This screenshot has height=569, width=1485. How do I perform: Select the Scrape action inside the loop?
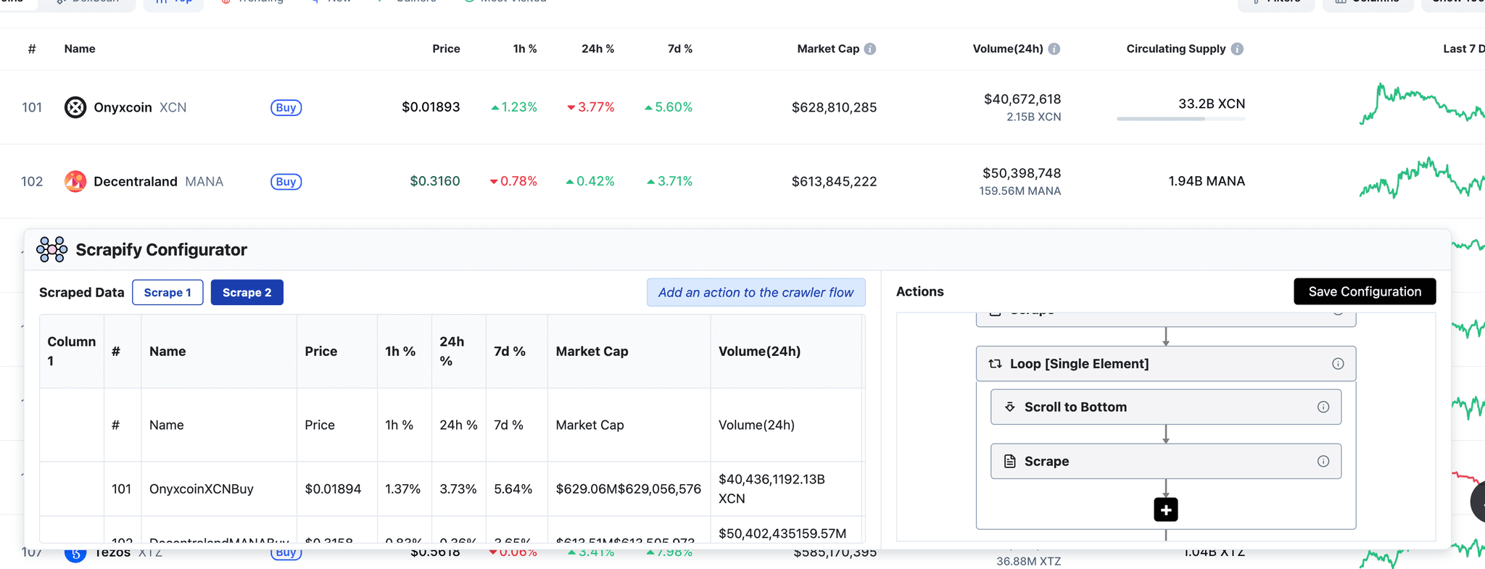(1166, 462)
